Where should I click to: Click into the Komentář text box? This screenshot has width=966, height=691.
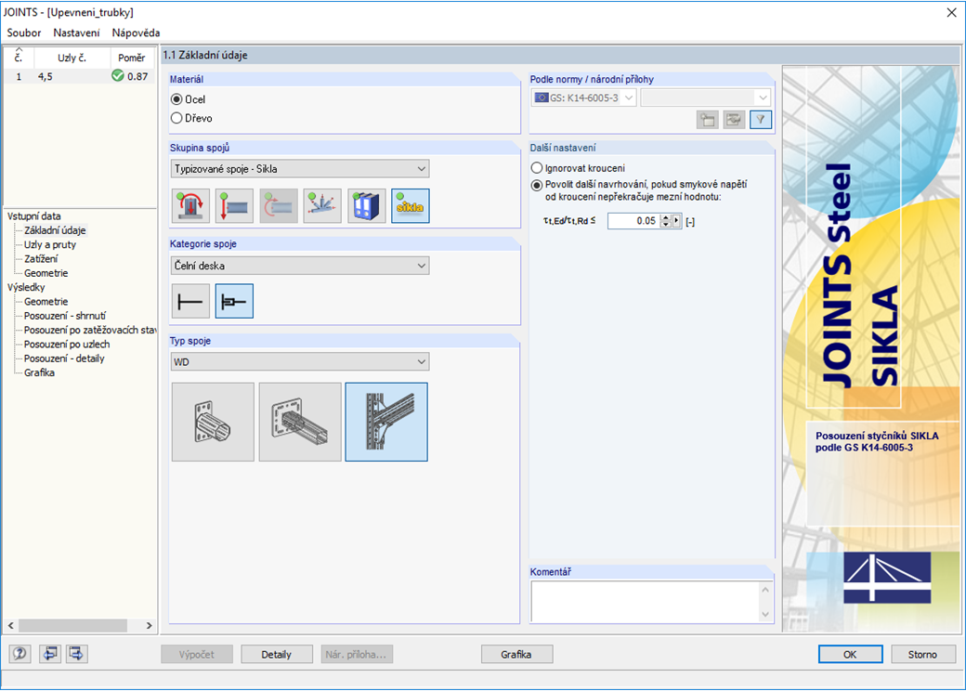pyautogui.click(x=645, y=602)
